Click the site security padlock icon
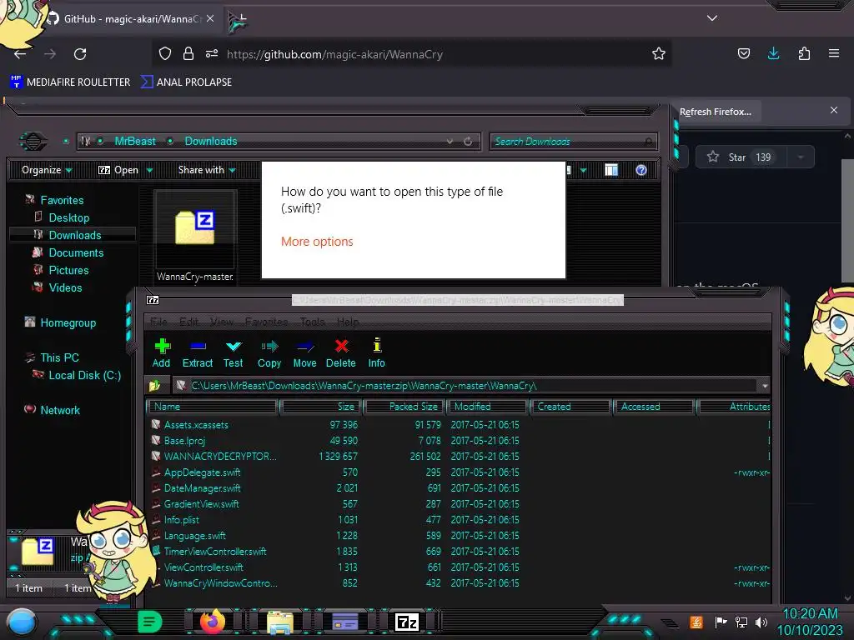 (x=188, y=53)
